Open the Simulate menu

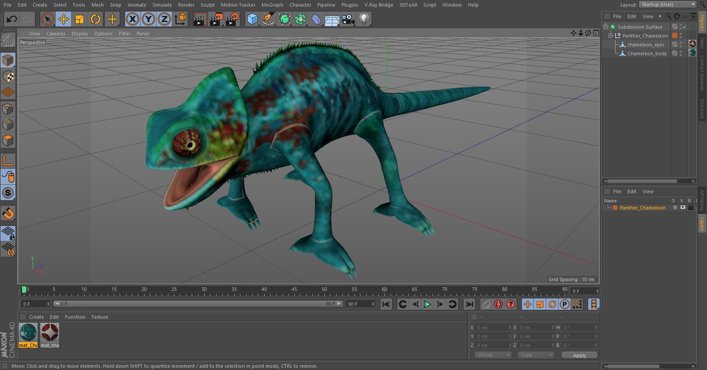[162, 5]
